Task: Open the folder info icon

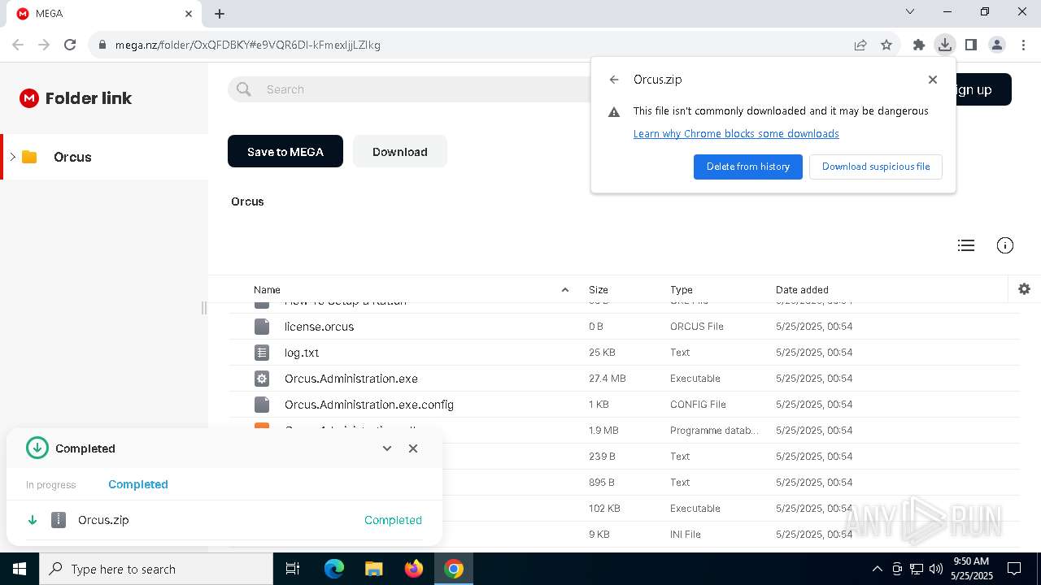Action: pos(1005,245)
